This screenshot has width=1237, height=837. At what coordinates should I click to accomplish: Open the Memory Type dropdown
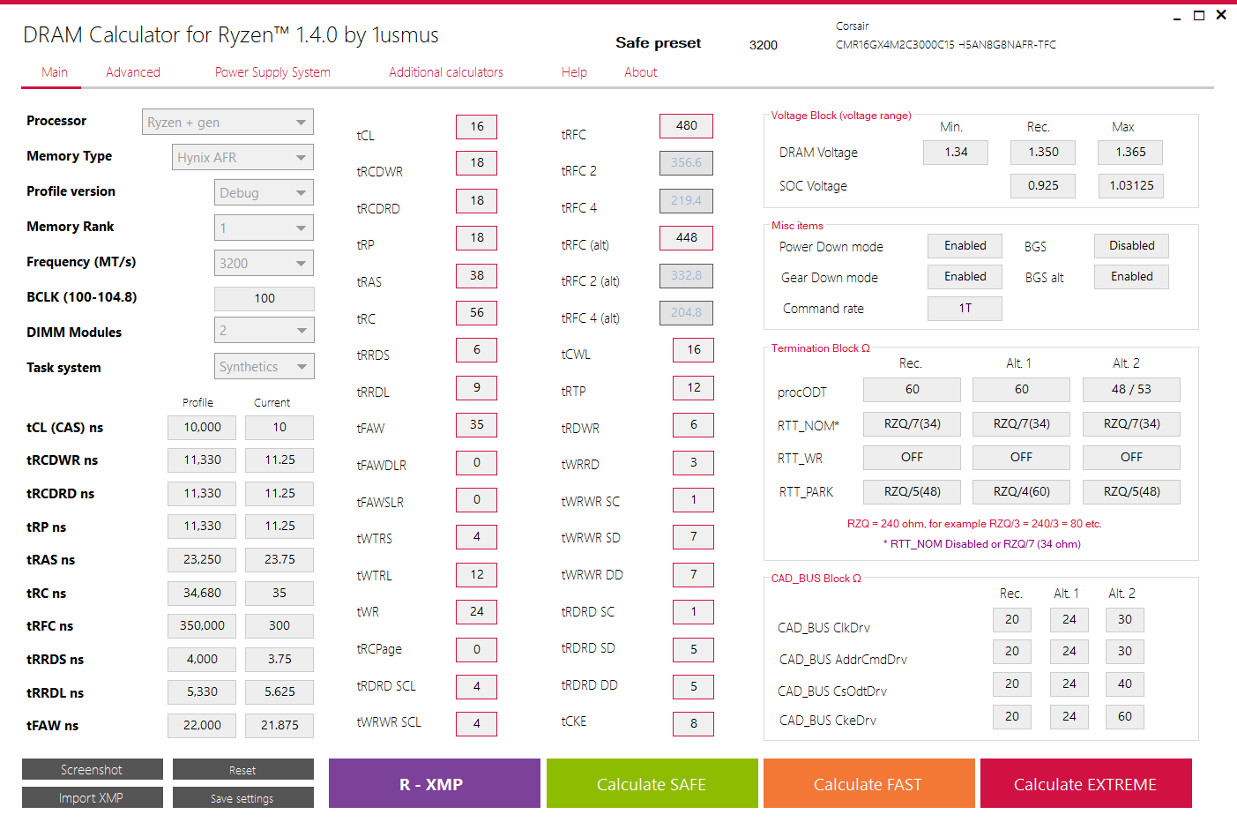point(242,157)
